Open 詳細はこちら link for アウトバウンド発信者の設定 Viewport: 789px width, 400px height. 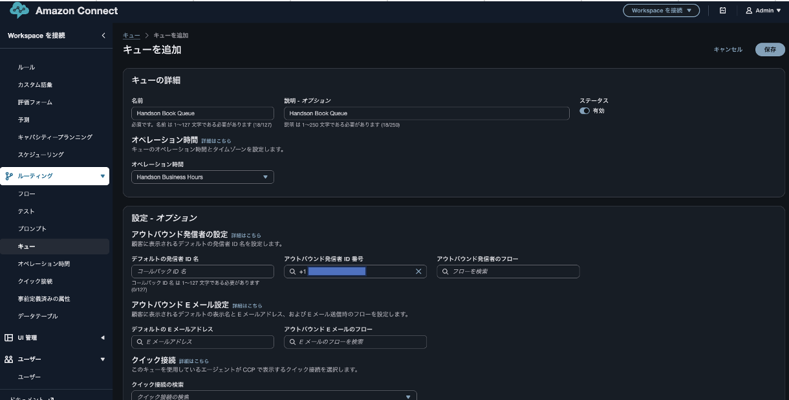point(246,235)
